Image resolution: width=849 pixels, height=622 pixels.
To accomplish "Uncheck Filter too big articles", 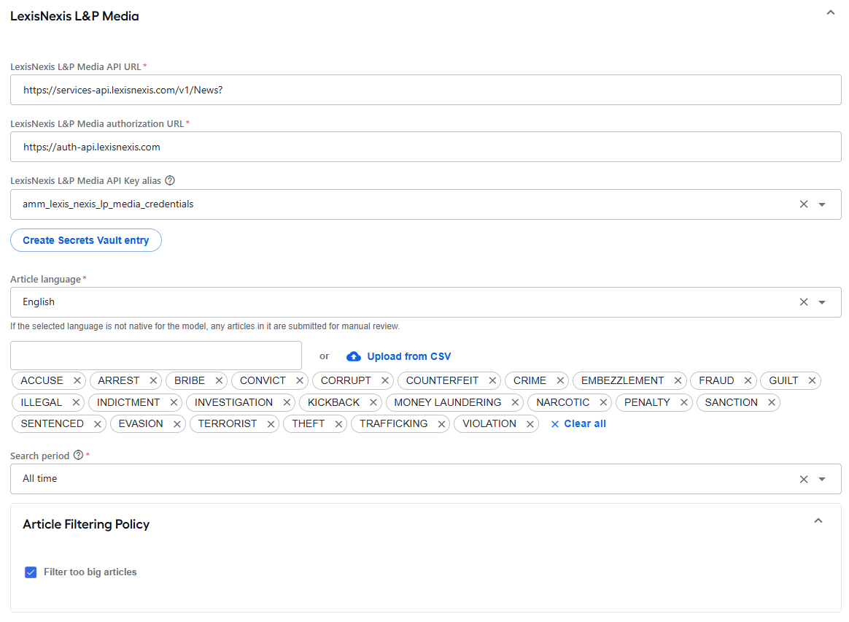I will click(x=31, y=572).
